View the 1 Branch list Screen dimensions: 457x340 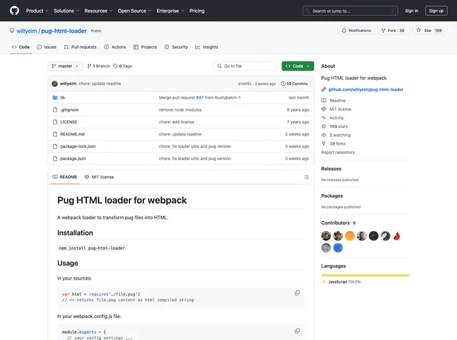click(98, 66)
